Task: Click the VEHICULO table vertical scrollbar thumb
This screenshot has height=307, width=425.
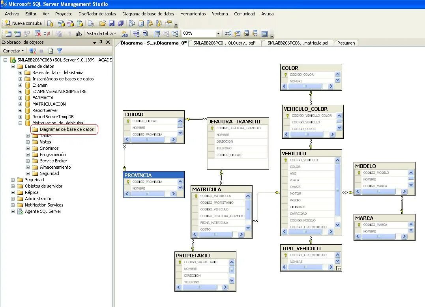Action: 337,190
